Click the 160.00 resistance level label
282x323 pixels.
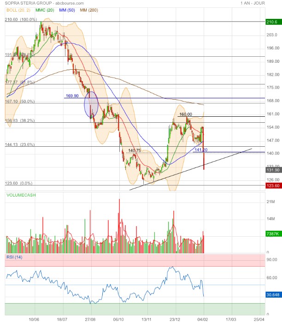[186, 114]
